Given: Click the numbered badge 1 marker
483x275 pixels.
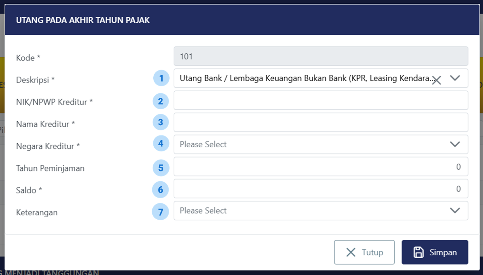Looking at the screenshot, I should point(161,78).
